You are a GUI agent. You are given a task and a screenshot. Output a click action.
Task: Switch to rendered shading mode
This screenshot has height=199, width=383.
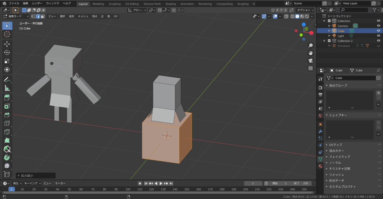coord(307,16)
